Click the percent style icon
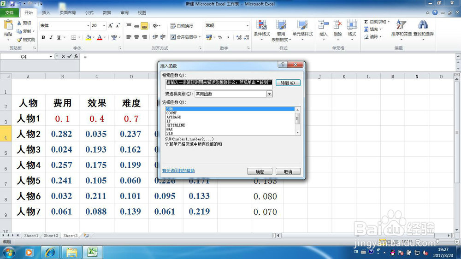Viewport: 461px width, 259px height. [220, 37]
